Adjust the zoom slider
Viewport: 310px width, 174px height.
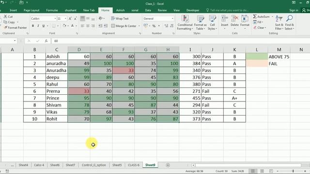tap(293, 171)
